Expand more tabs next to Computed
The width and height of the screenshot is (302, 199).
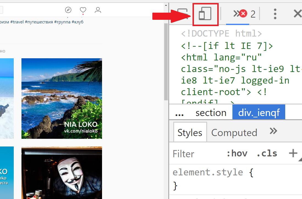273,131
